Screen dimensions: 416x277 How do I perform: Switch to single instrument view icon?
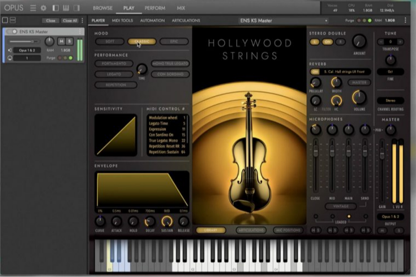tap(5, 20)
